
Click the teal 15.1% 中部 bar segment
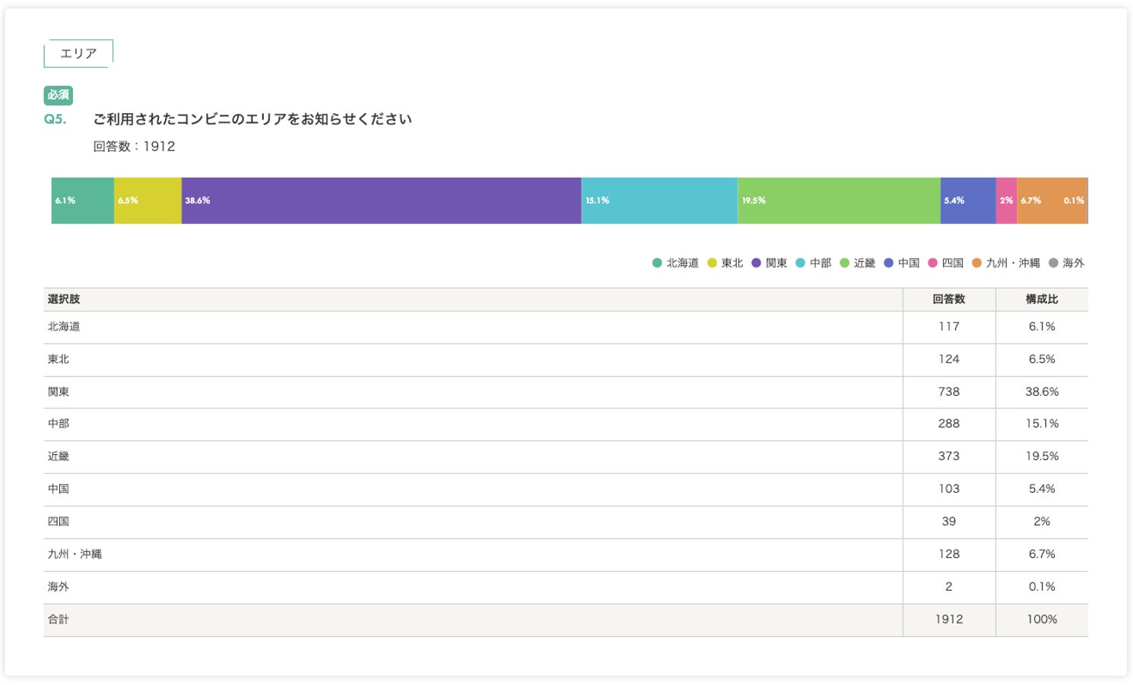[x=659, y=200]
